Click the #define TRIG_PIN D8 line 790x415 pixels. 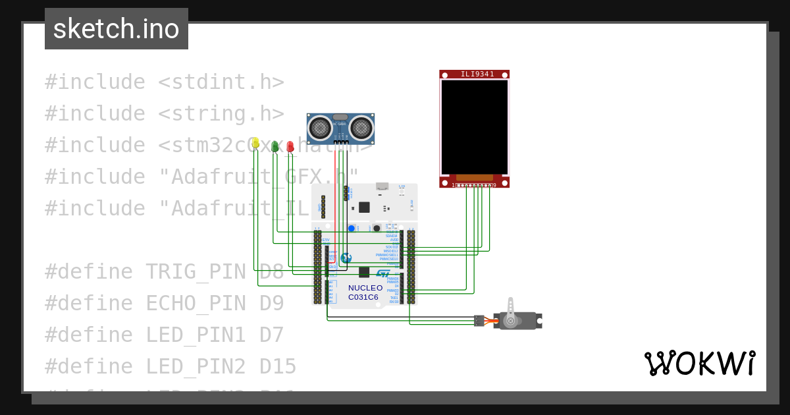(x=165, y=271)
